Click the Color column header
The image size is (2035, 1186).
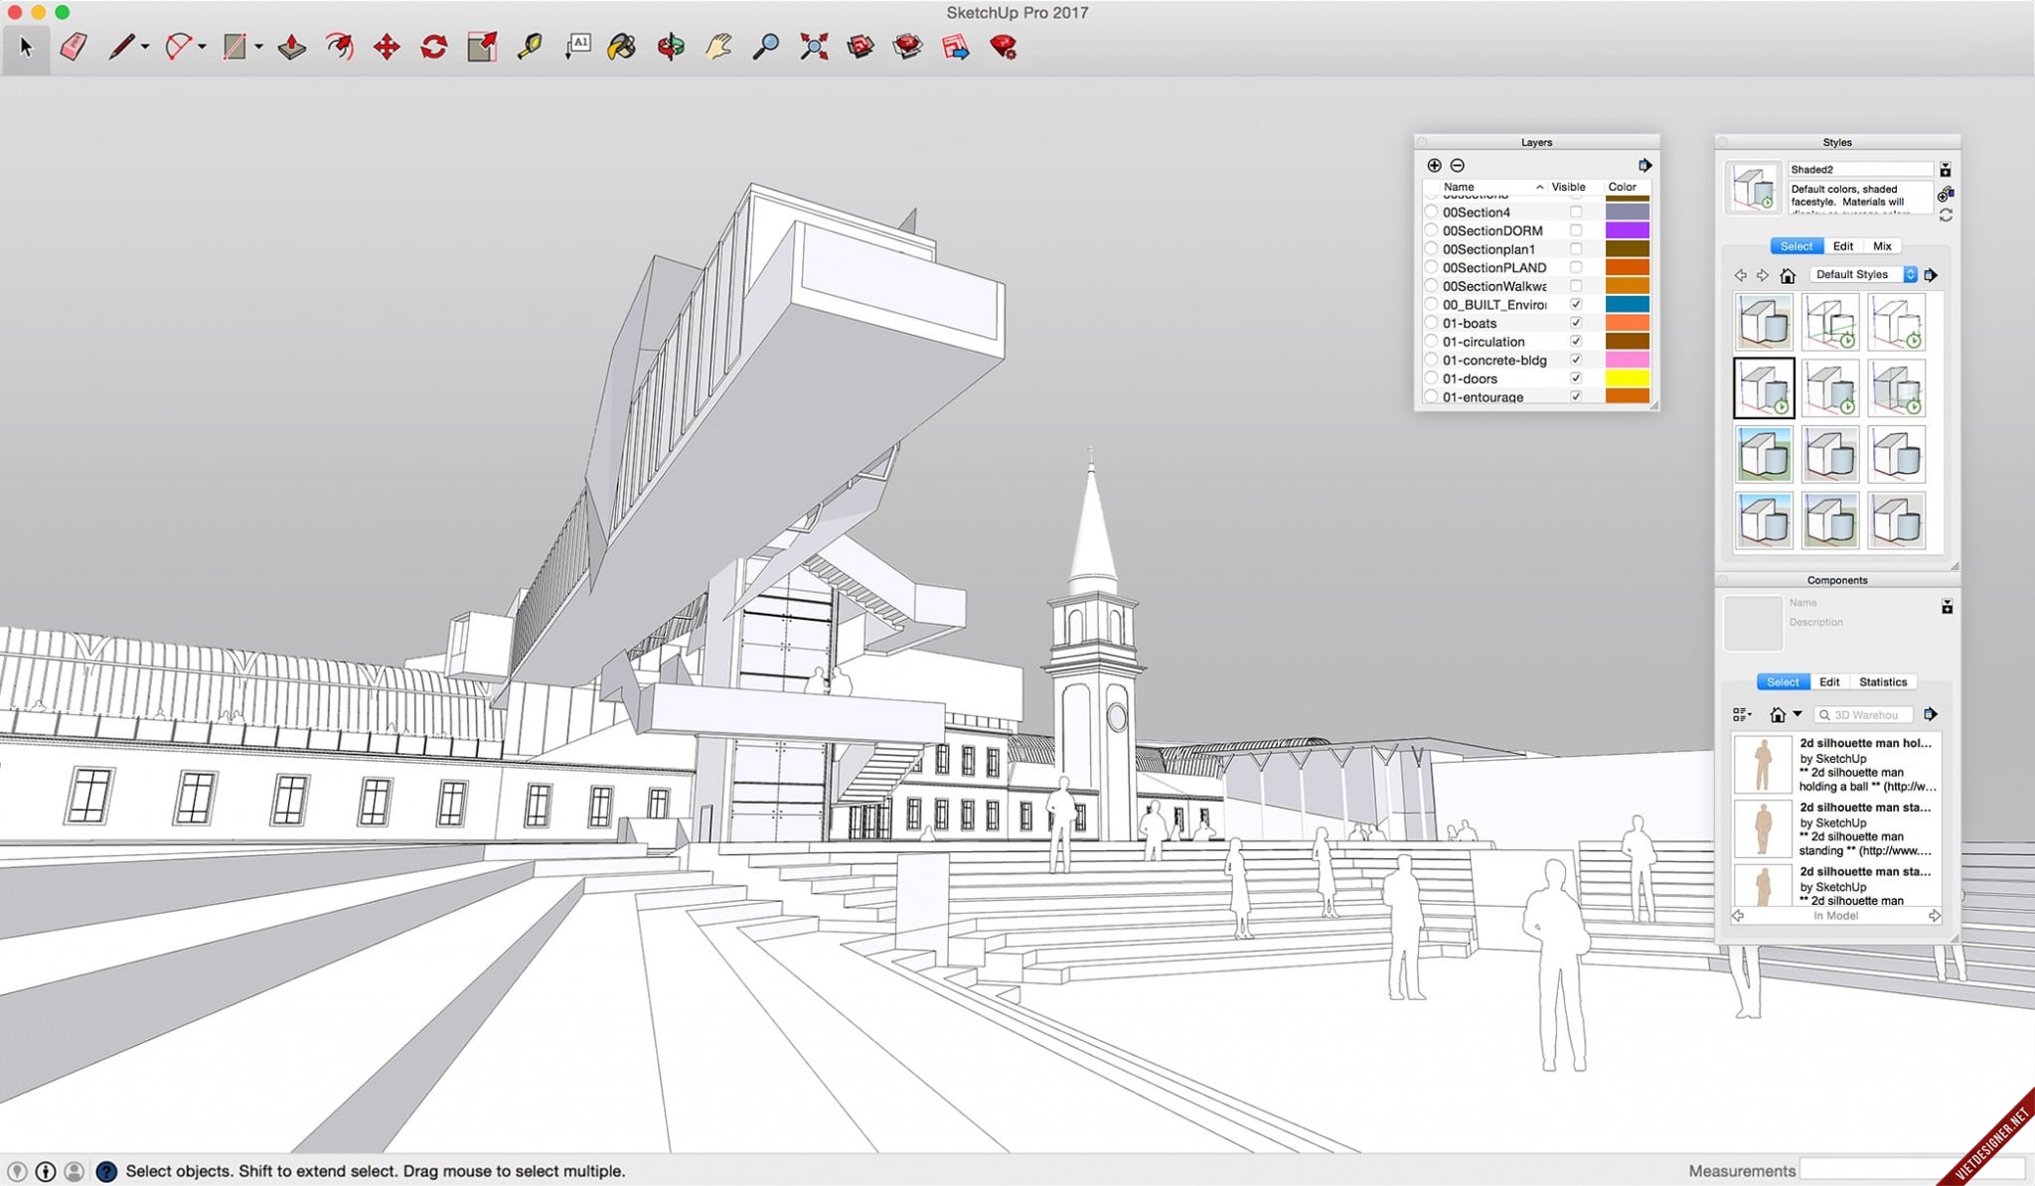click(1628, 187)
